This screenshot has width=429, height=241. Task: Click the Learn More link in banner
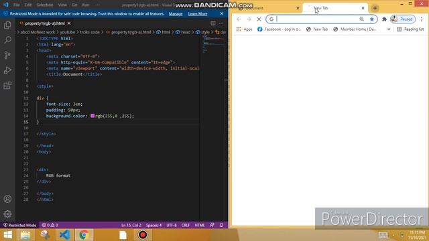click(x=198, y=13)
